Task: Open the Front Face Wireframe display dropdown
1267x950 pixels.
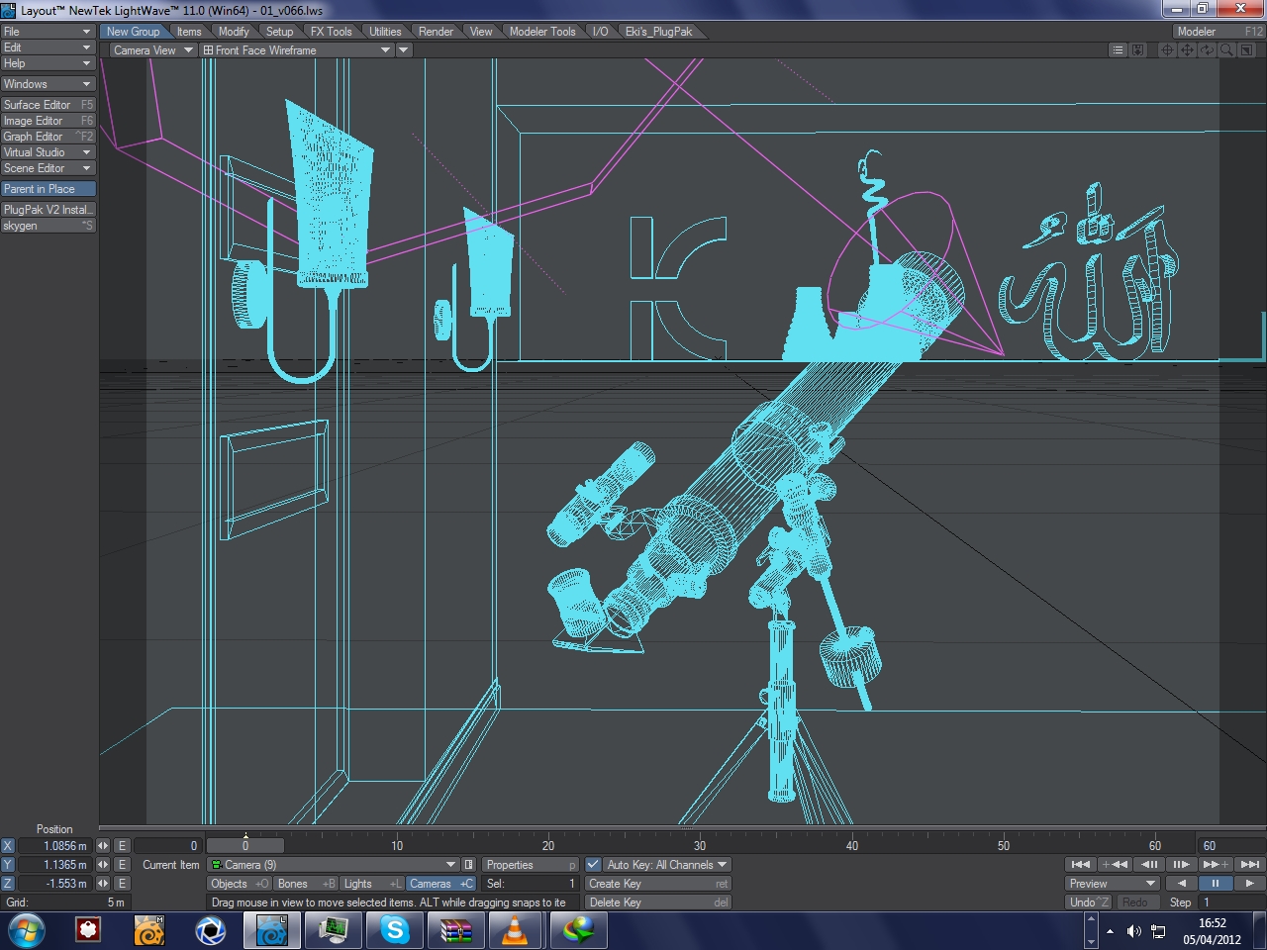Action: (x=297, y=50)
